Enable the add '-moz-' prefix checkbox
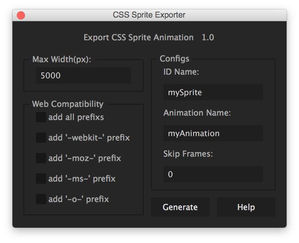This screenshot has height=243, width=299. point(41,158)
